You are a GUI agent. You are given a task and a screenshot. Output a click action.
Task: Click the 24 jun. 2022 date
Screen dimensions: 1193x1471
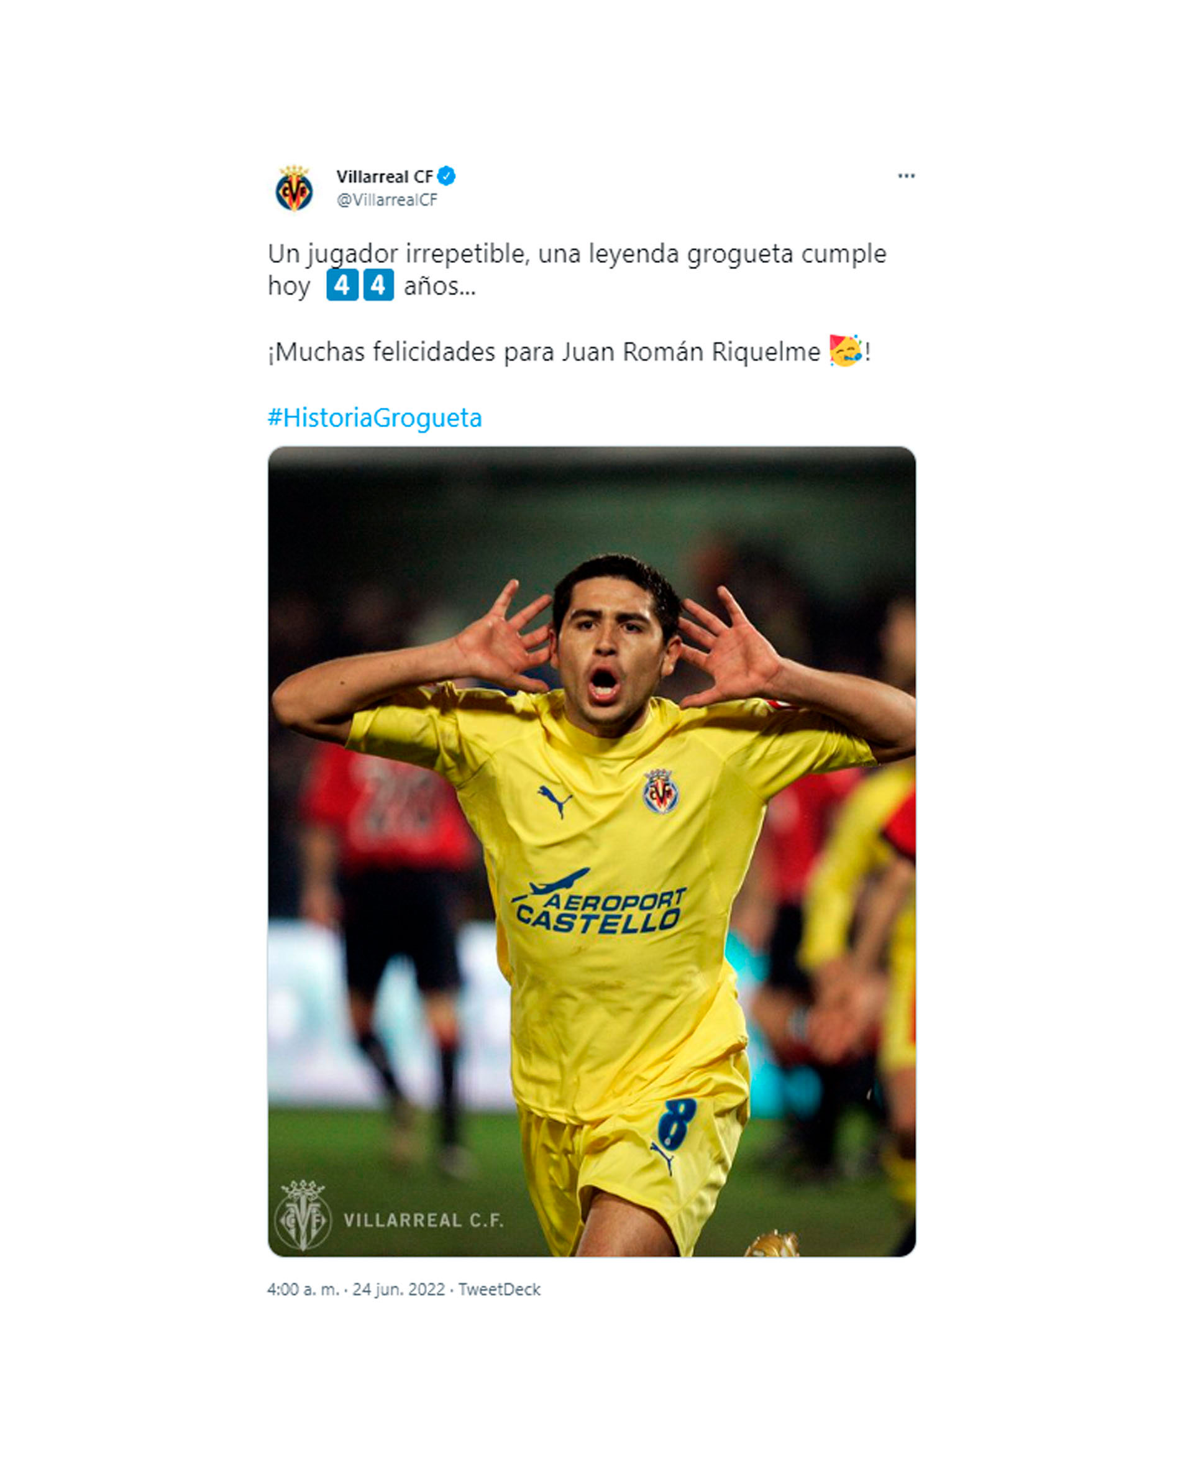coord(398,1290)
